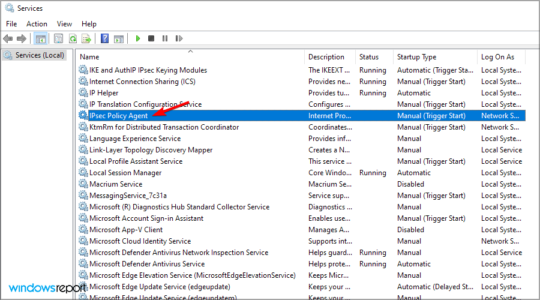Click gear icon of IKE and AuthIP IPsec row
540x300 pixels.
83,70
